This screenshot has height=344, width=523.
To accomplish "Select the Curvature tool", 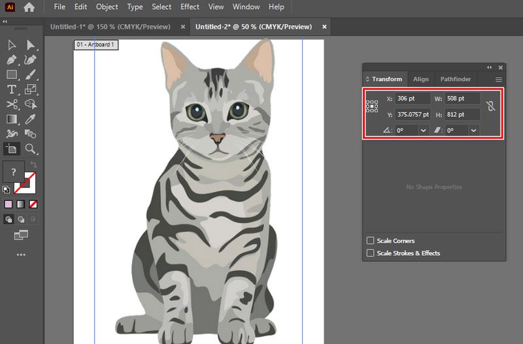I will coord(31,60).
